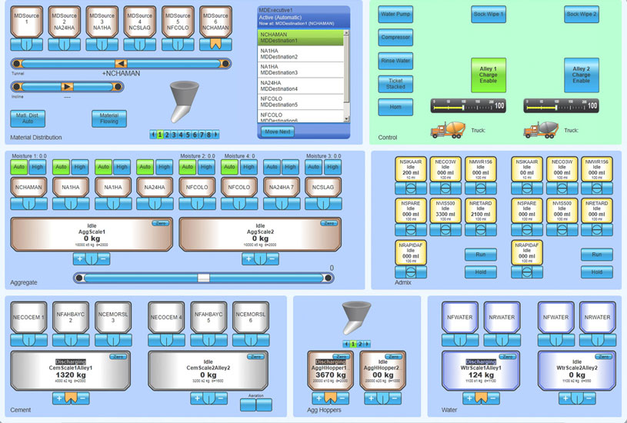Go to previous material distribution chute position
The image size is (627, 423).
[x=153, y=135]
